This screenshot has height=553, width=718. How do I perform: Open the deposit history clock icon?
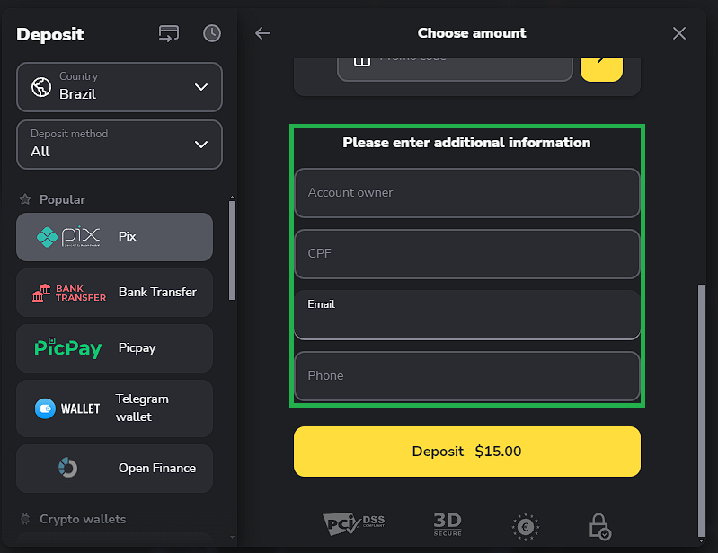point(211,33)
